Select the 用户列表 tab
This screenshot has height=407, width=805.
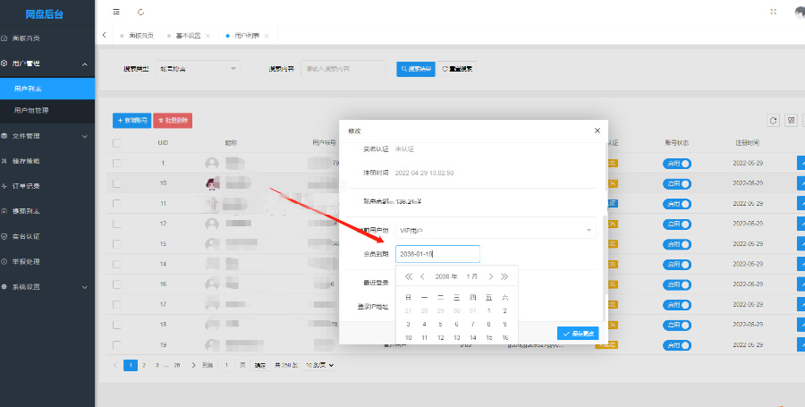click(x=247, y=36)
